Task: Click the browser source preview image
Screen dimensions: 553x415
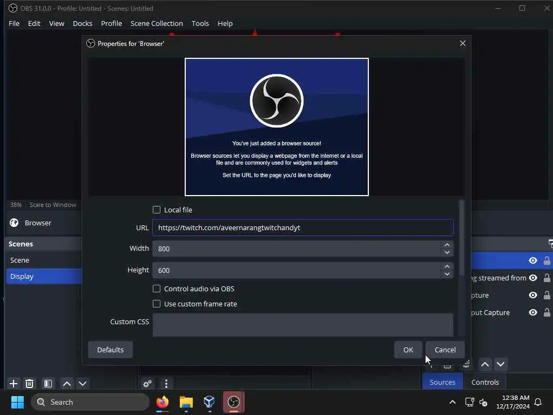Action: pos(276,126)
